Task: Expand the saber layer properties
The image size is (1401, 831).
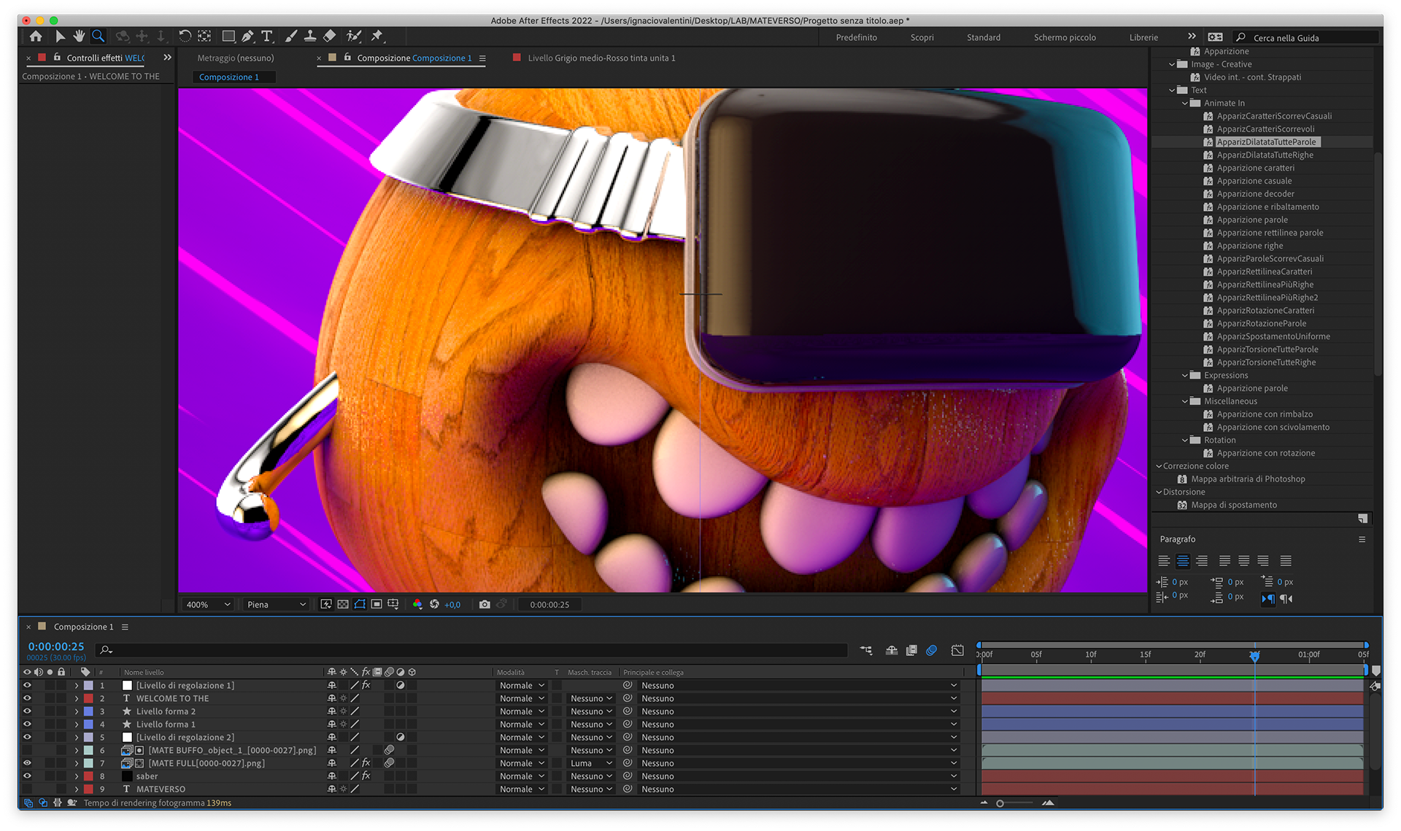Action: [x=77, y=776]
